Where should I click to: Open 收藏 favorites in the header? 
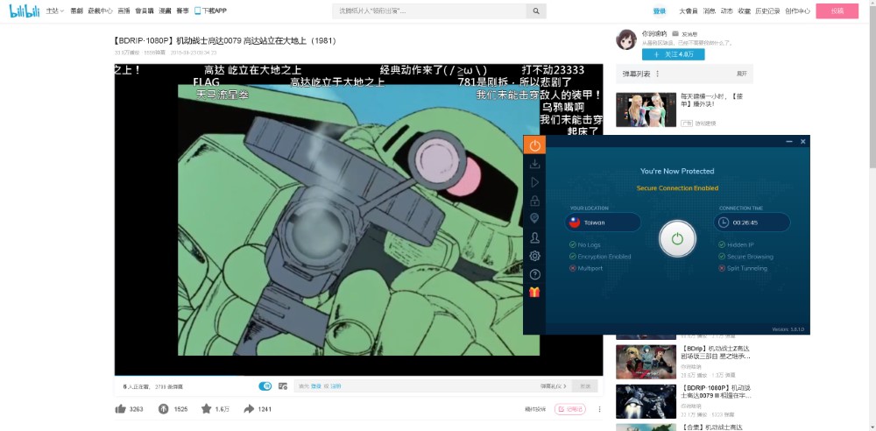[x=744, y=11]
